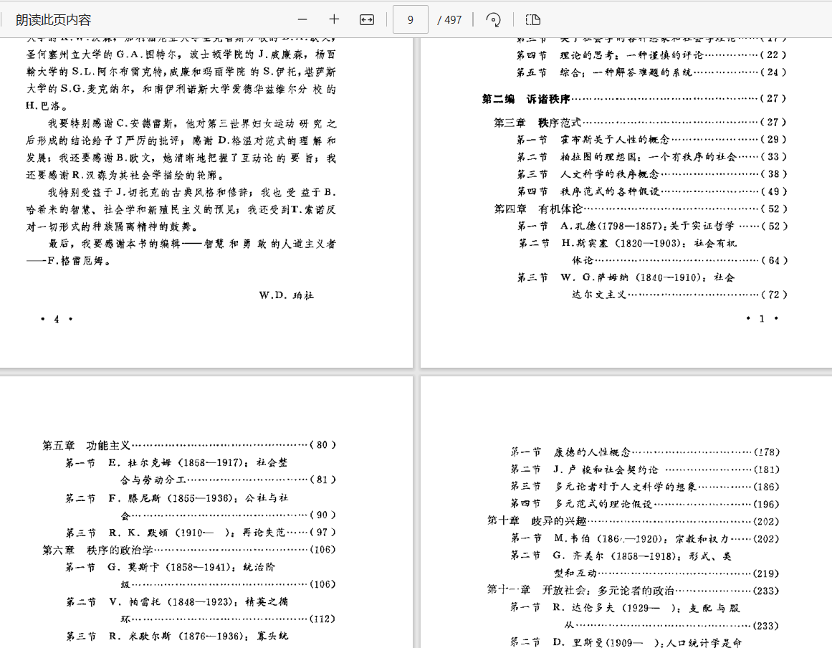Focus the page number field showing 9
832x648 pixels.
click(410, 19)
